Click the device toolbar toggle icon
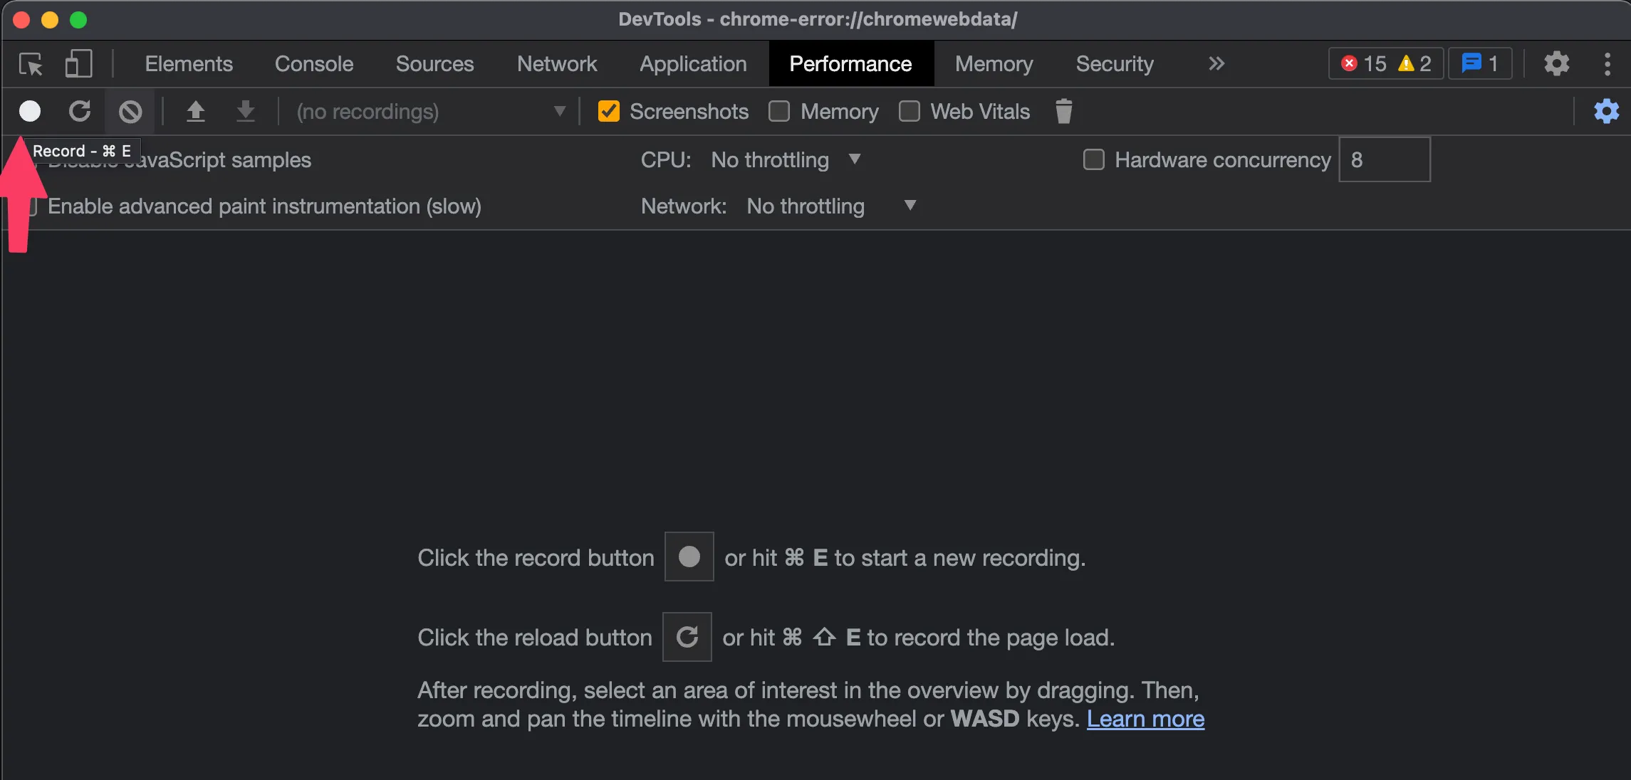This screenshot has width=1631, height=780. click(78, 63)
